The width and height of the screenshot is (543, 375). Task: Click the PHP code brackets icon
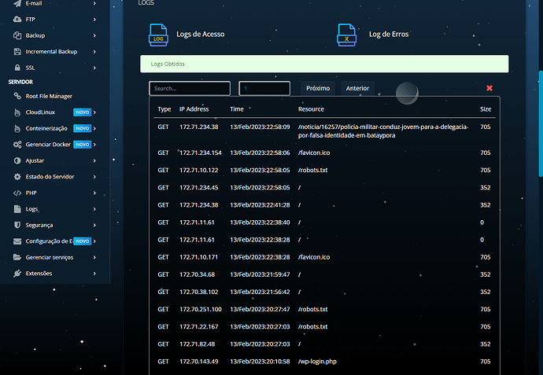17,193
